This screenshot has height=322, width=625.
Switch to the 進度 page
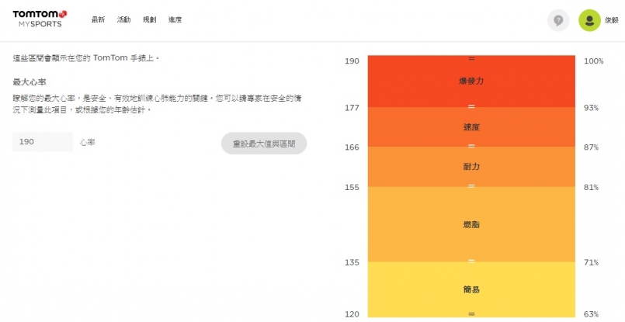click(175, 19)
